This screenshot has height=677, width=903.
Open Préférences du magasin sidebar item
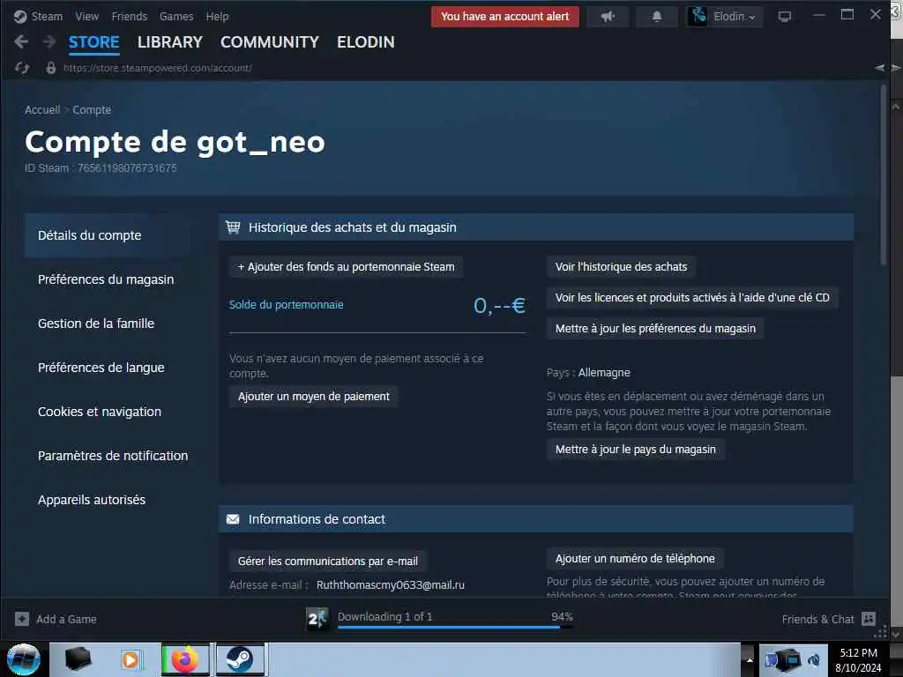click(106, 279)
